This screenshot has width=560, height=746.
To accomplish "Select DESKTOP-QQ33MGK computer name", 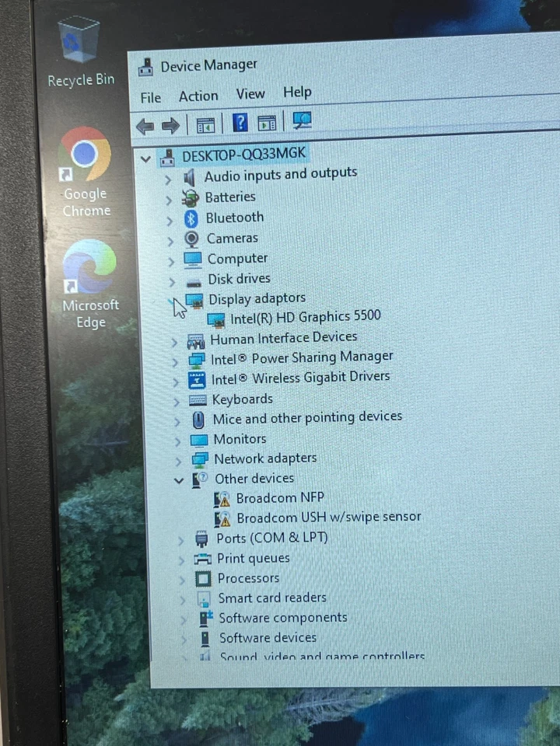I will [243, 155].
